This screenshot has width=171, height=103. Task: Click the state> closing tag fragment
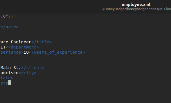coord(7,78)
